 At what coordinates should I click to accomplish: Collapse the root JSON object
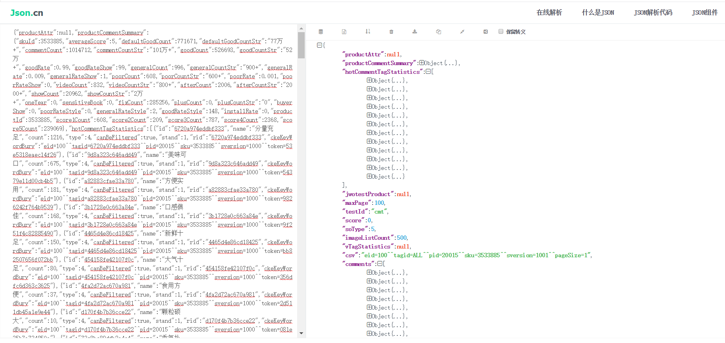pos(319,45)
